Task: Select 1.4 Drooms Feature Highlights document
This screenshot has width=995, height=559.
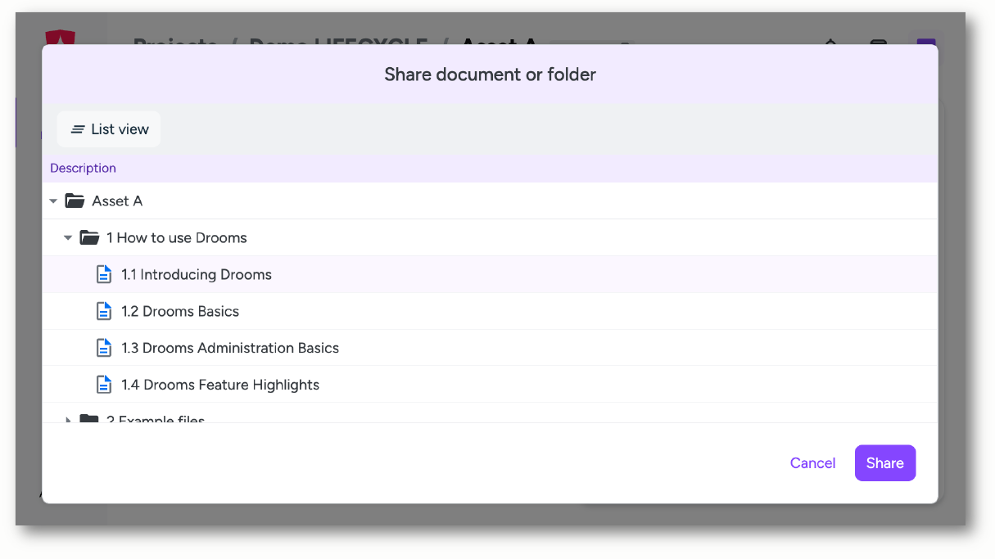Action: 220,385
